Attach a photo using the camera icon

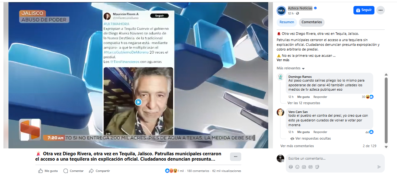pyautogui.click(x=304, y=167)
